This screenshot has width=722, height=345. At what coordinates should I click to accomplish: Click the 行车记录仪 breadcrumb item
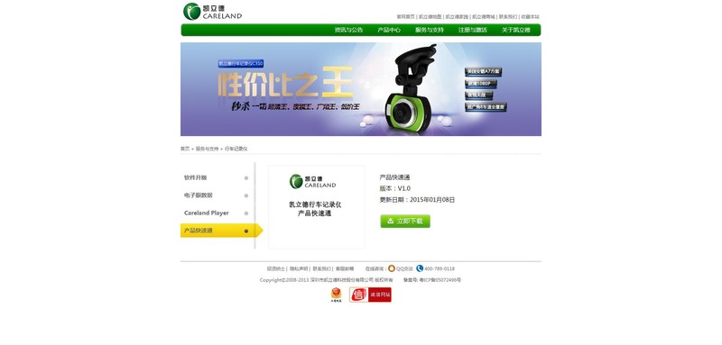(236, 149)
